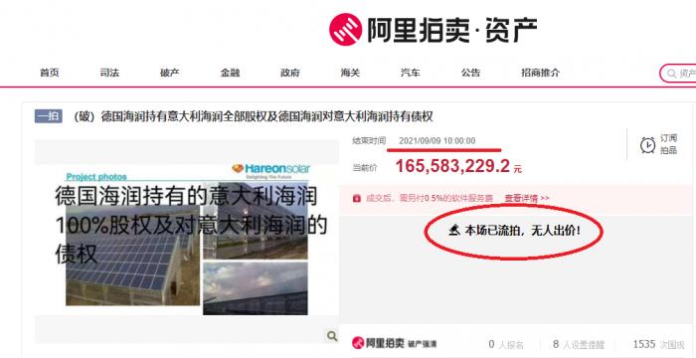Focus the asset search input field
Viewport: 696px width, 358px height.
(x=678, y=74)
